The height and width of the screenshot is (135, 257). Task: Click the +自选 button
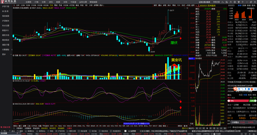[x=188, y=5]
